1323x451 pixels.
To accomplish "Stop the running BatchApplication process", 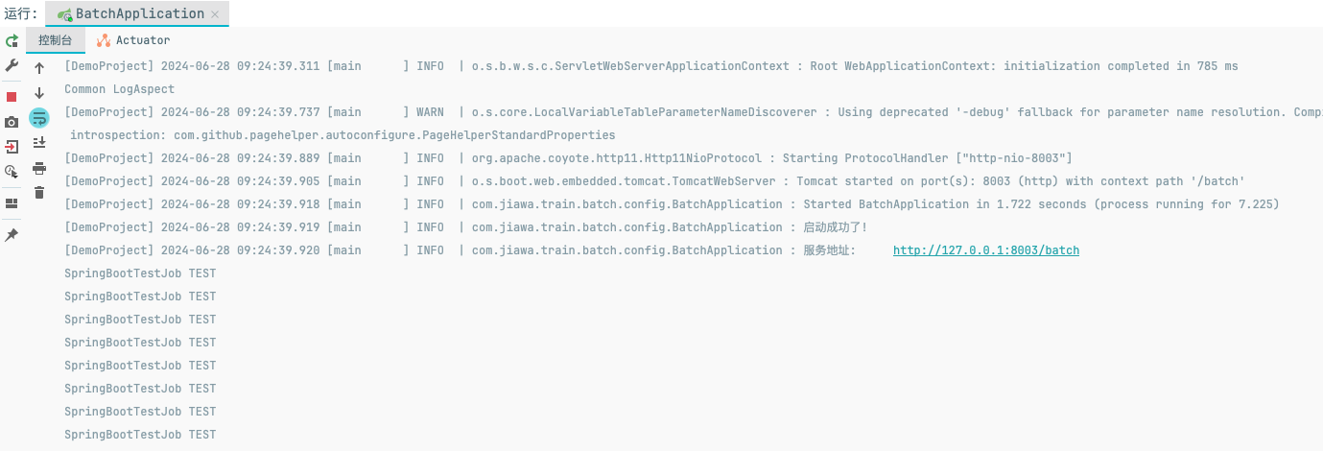I will coord(12,97).
